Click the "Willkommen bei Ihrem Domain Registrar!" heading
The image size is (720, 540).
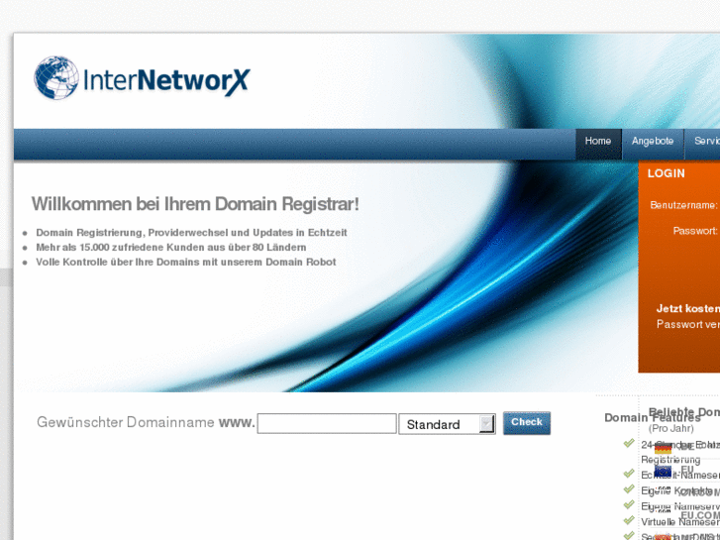[x=195, y=203]
